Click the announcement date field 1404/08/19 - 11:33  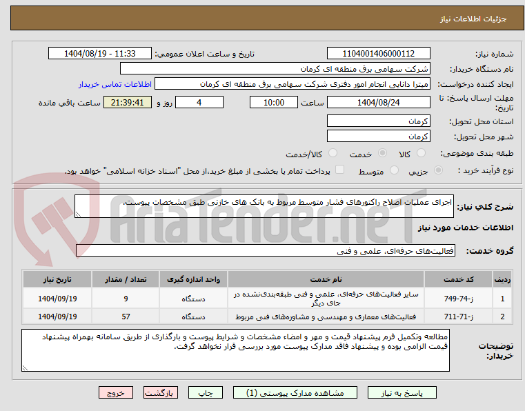tap(100, 53)
